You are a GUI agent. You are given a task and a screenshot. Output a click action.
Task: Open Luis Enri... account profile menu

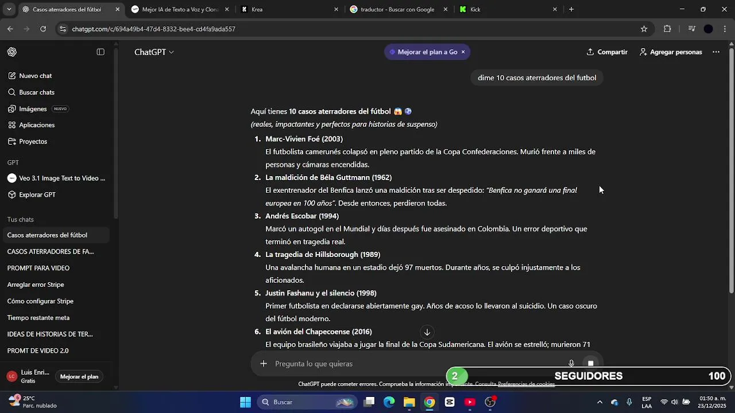(x=29, y=376)
